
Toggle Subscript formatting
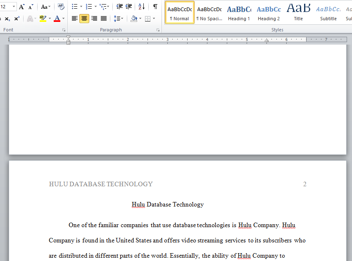coord(7,19)
